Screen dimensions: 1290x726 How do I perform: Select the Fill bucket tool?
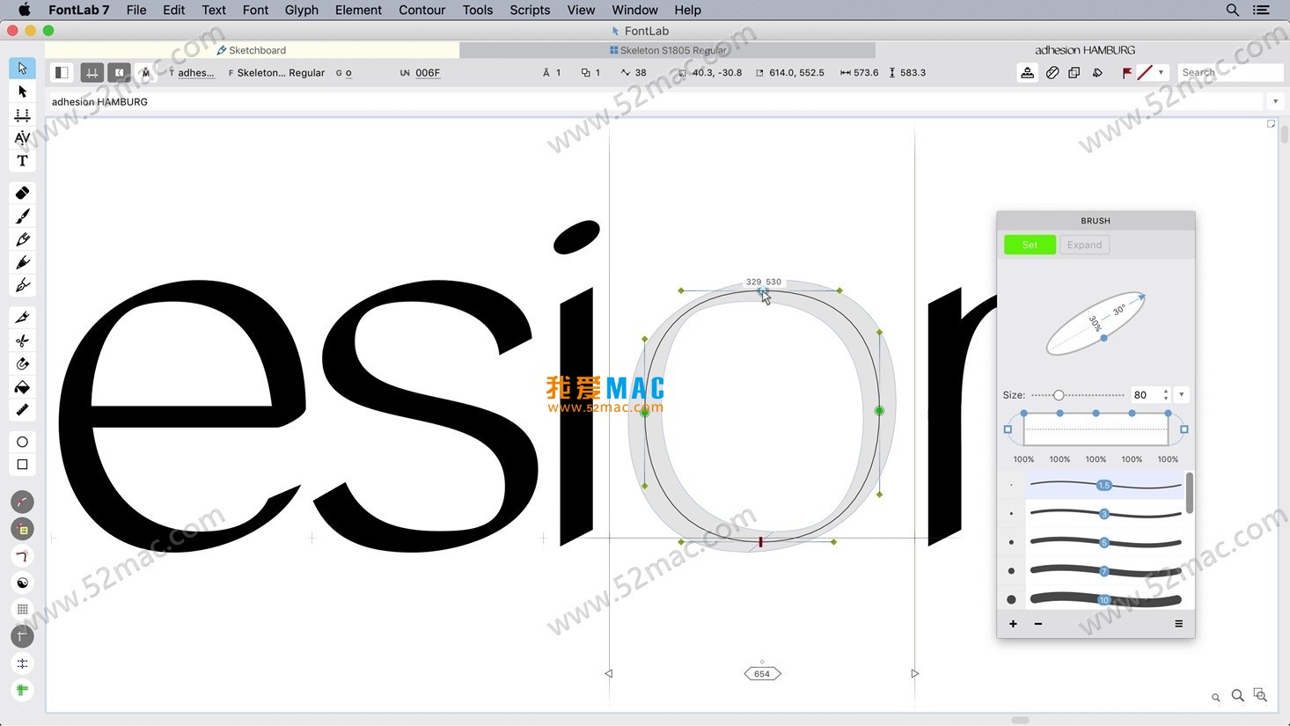coord(22,387)
